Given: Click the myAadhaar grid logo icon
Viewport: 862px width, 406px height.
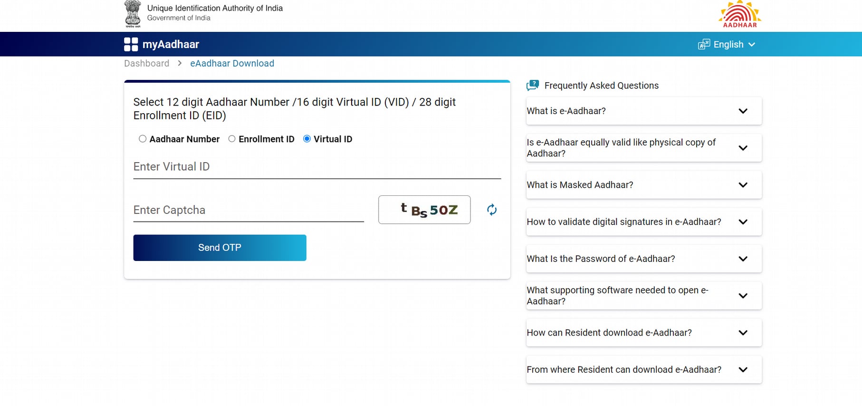Looking at the screenshot, I should click(131, 44).
